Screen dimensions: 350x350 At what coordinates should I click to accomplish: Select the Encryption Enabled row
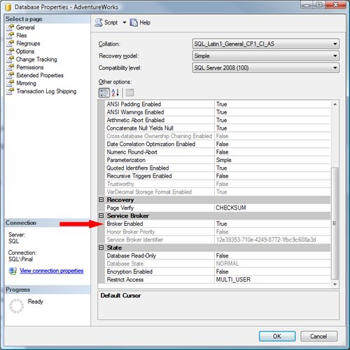click(218, 271)
